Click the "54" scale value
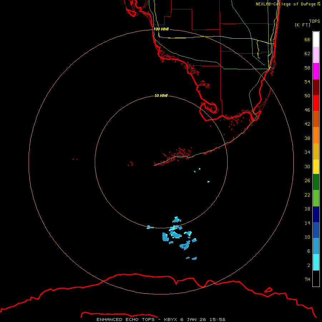Image resolution: width=322 pixels, height=322 pixels. [307, 82]
